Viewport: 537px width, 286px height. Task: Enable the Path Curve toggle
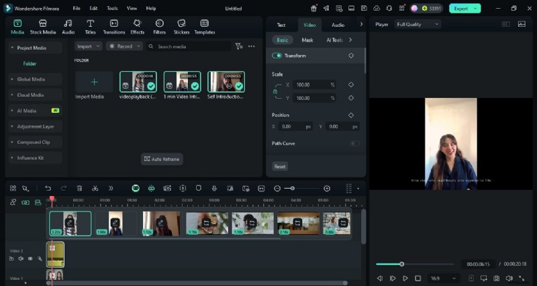(354, 144)
